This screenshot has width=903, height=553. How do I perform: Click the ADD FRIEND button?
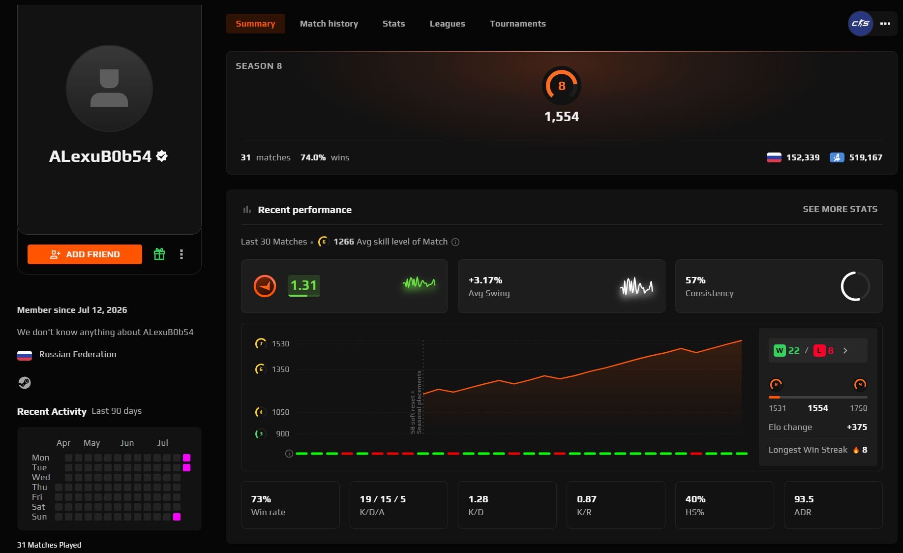[x=85, y=254]
